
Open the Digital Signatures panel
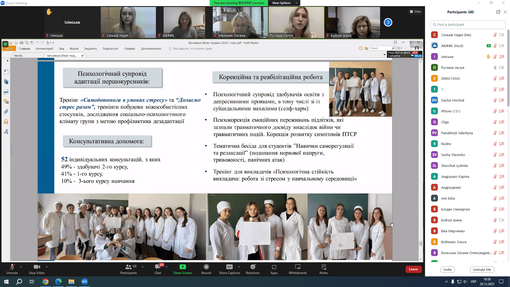[x=6, y=132]
